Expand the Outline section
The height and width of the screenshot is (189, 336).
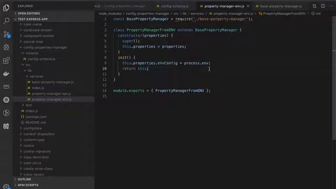[x=54, y=179]
